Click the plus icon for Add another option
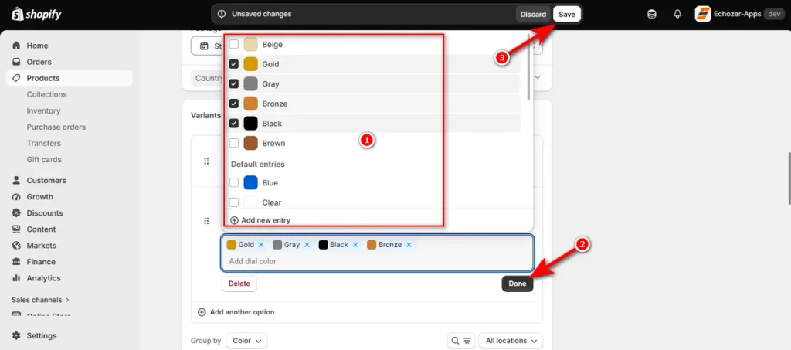The width and height of the screenshot is (791, 350). [202, 312]
